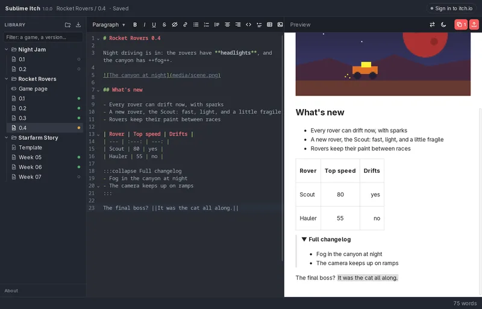Click the preview pane scrollbar
482x309 pixels.
(480, 201)
